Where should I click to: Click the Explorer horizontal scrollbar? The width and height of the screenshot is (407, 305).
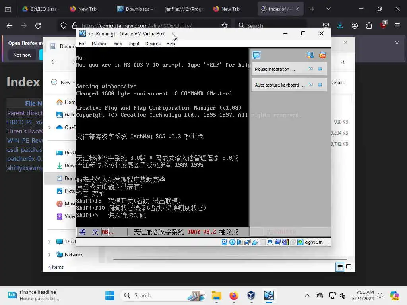coord(230,259)
